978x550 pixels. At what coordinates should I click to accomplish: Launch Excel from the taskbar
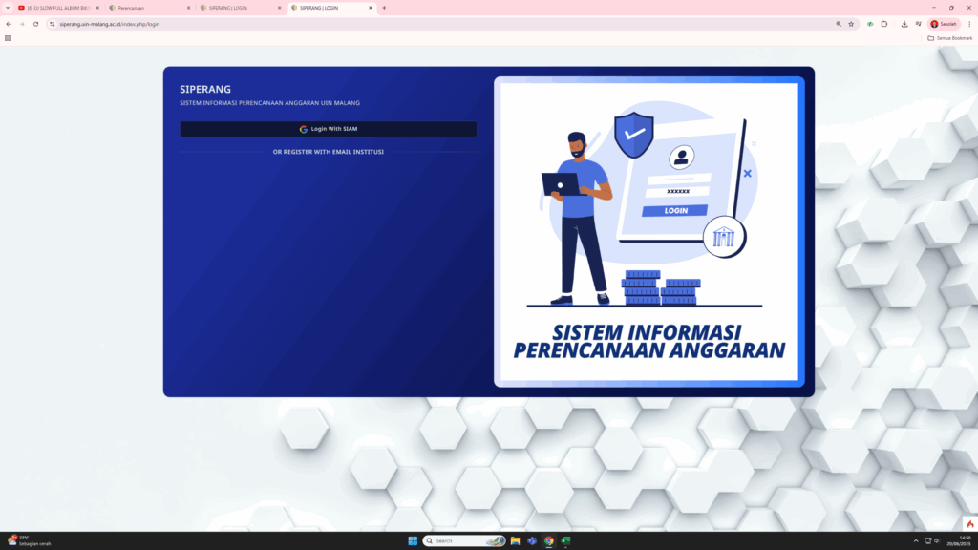[x=565, y=540]
